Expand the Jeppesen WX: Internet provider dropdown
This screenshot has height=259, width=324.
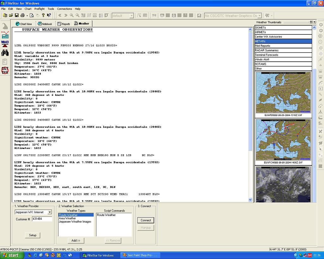click(x=50, y=212)
